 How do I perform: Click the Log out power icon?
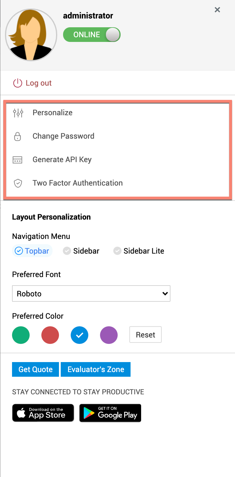click(x=18, y=83)
